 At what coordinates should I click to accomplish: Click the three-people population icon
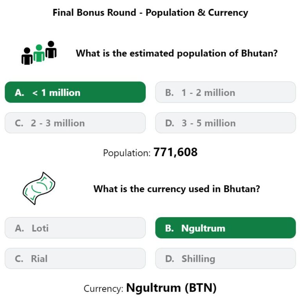click(39, 53)
